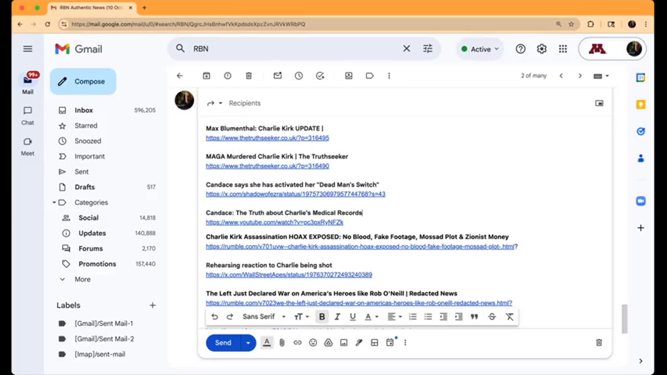
Task: Open the emoji picker
Action: tap(313, 342)
